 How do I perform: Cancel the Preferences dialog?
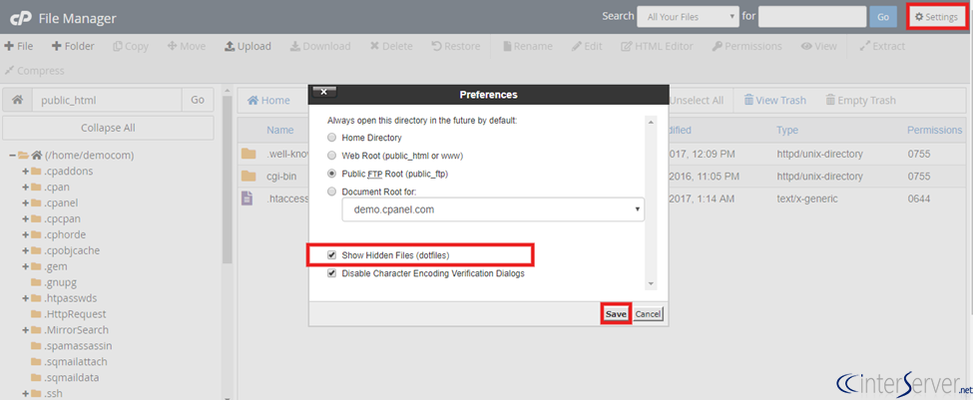tap(648, 314)
